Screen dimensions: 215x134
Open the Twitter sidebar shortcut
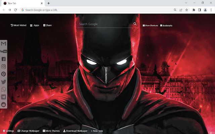tap(4, 82)
